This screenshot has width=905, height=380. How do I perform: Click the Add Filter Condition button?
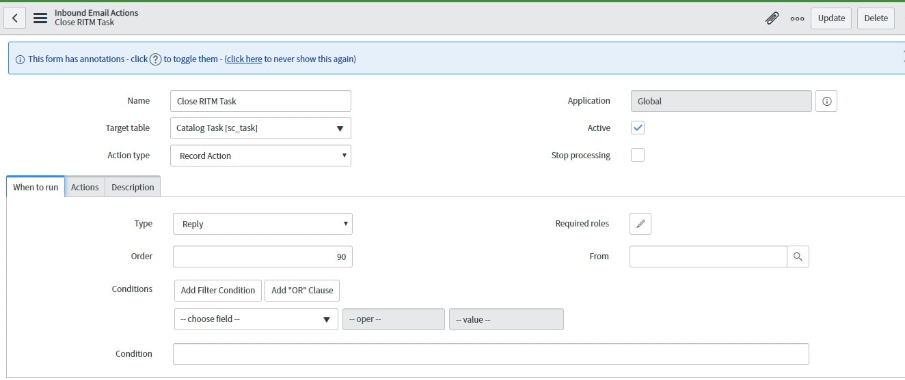tap(218, 290)
